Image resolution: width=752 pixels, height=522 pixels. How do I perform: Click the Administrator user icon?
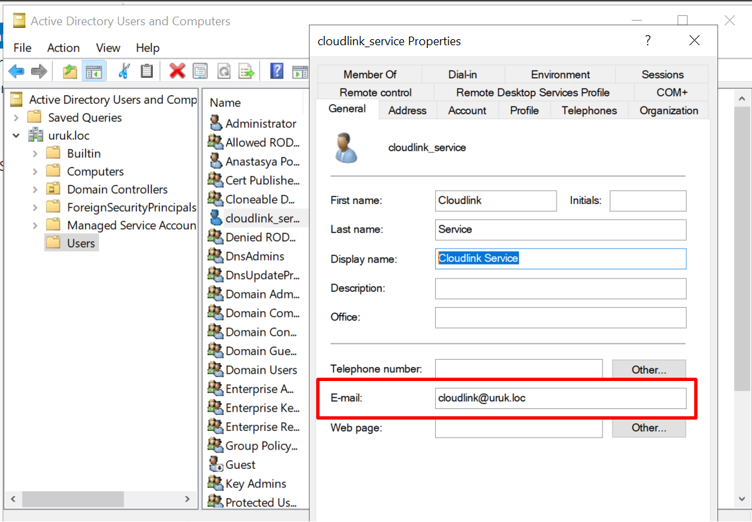tap(217, 123)
